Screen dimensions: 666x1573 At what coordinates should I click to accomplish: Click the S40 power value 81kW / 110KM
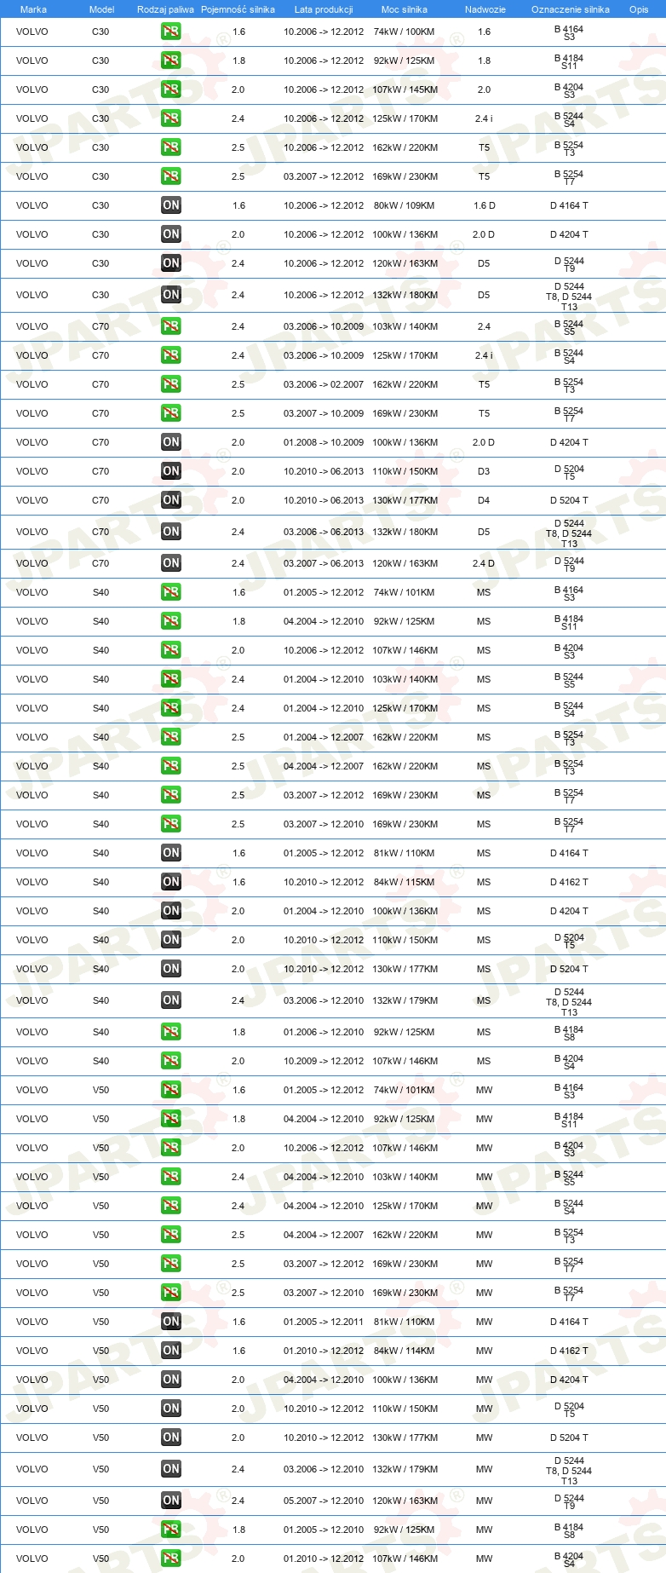[x=405, y=853]
